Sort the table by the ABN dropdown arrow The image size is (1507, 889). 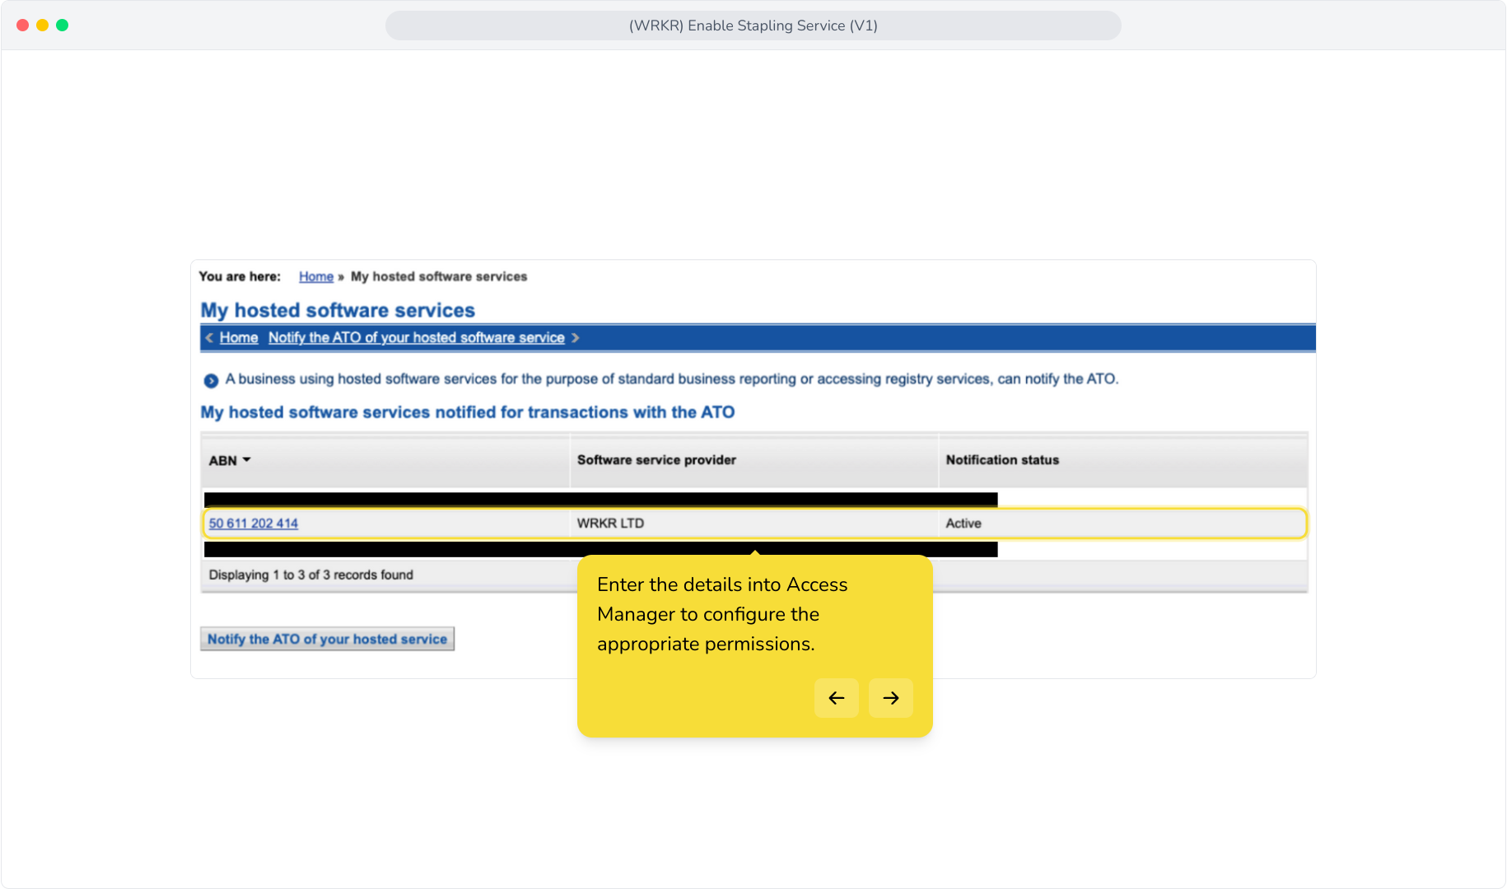pos(246,460)
